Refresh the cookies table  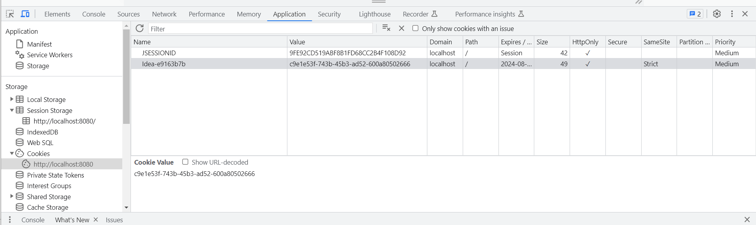tap(140, 28)
